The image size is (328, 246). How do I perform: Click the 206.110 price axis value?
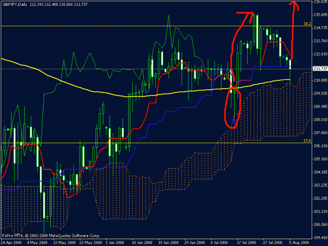(x=321, y=146)
